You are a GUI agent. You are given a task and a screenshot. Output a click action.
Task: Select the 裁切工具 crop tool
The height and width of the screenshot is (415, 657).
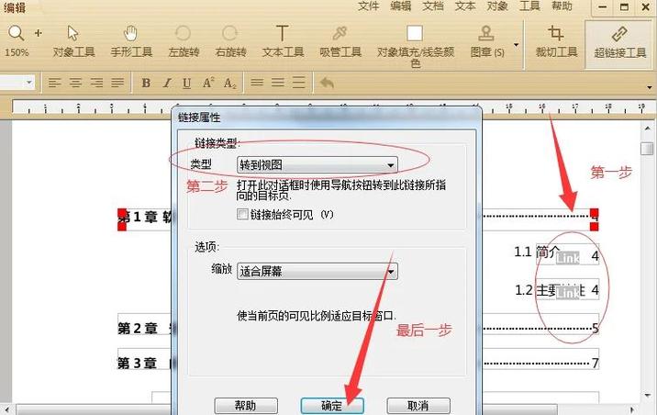pyautogui.click(x=556, y=41)
